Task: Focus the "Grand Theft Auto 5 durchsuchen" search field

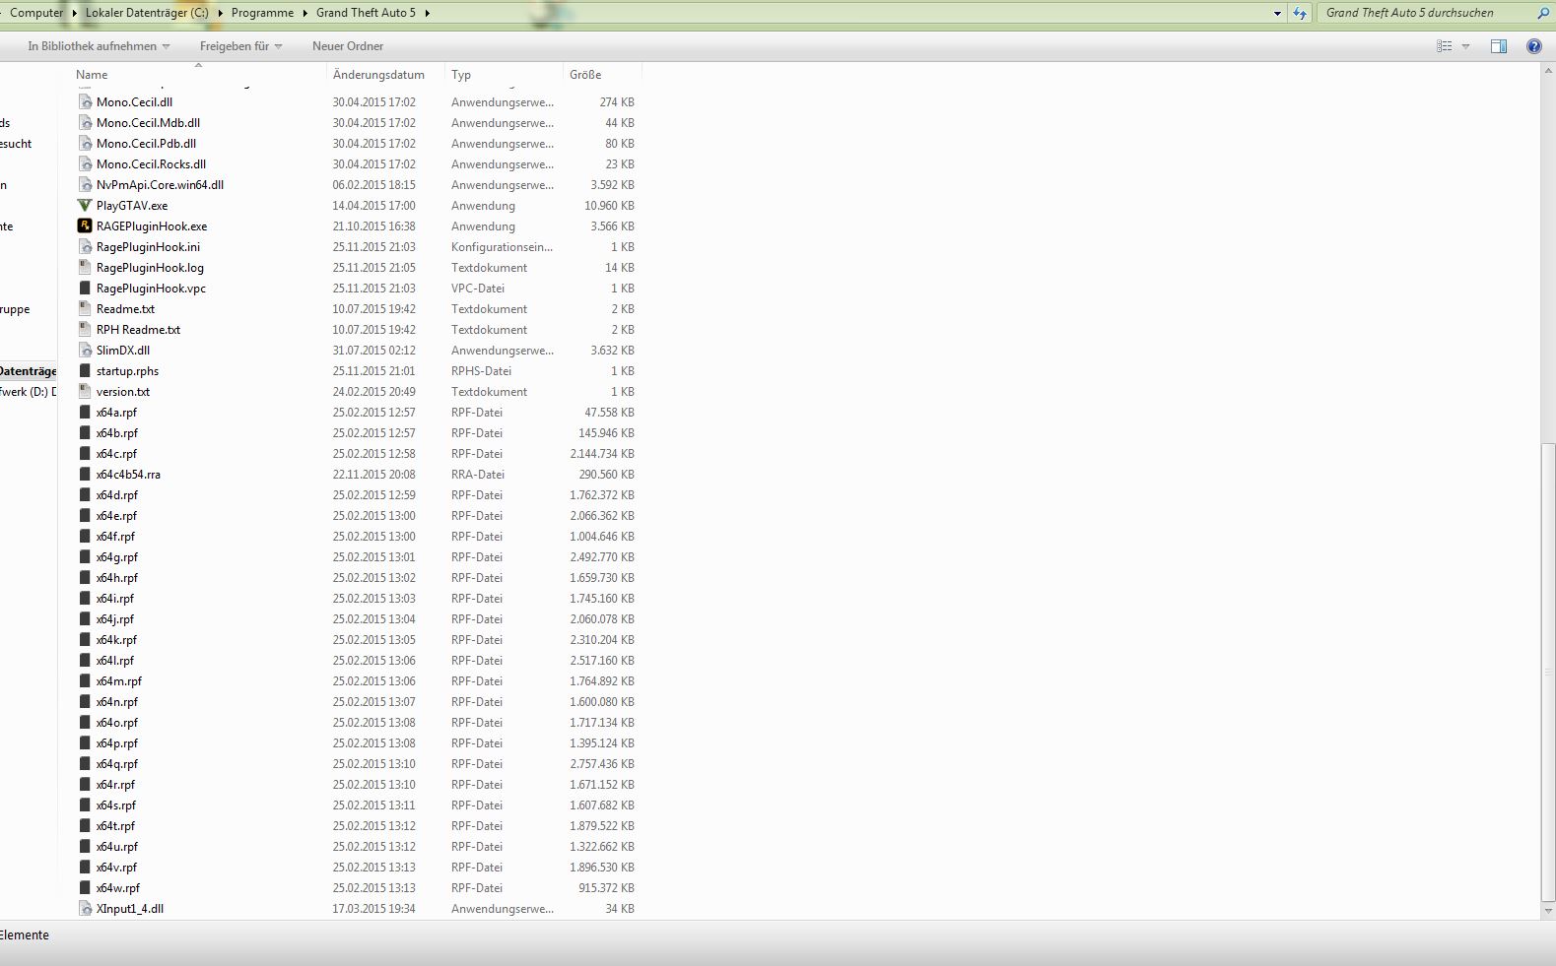Action: (x=1426, y=13)
